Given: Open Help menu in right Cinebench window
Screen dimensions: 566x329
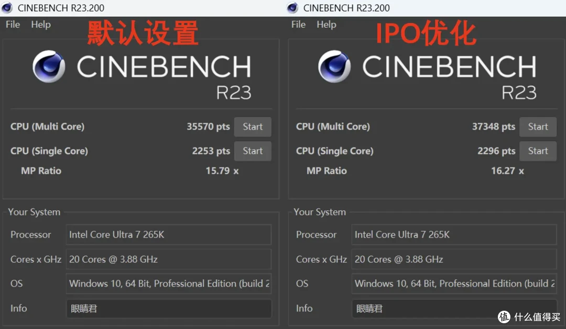Looking at the screenshot, I should point(326,25).
